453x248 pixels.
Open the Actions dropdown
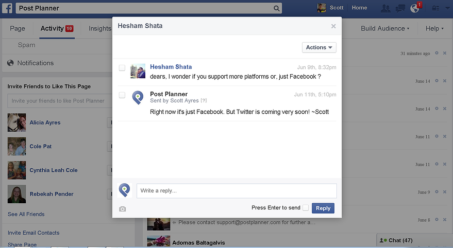(x=319, y=47)
